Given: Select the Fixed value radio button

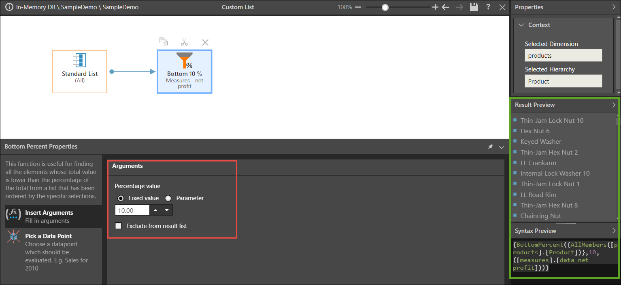Looking at the screenshot, I should pos(121,198).
